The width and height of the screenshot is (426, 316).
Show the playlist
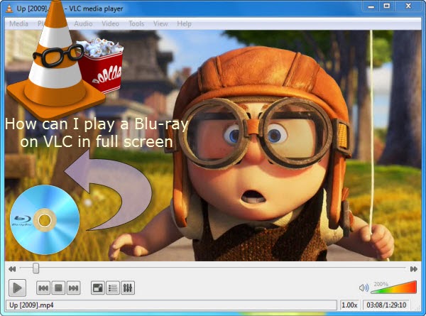click(x=113, y=288)
